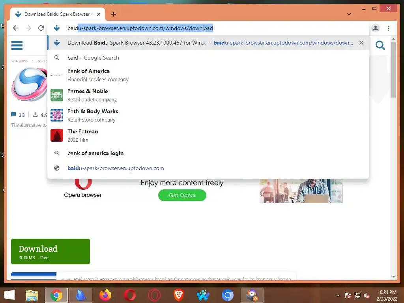Open the Chrome three-dot menu

click(x=388, y=28)
